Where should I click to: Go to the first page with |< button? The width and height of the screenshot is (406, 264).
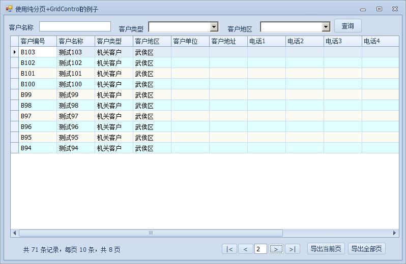coord(229,249)
